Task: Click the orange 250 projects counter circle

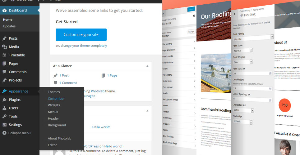Action: (284, 105)
